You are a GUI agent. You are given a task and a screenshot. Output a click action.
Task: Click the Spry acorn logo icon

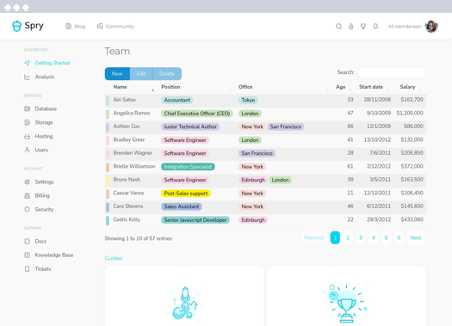(x=16, y=26)
